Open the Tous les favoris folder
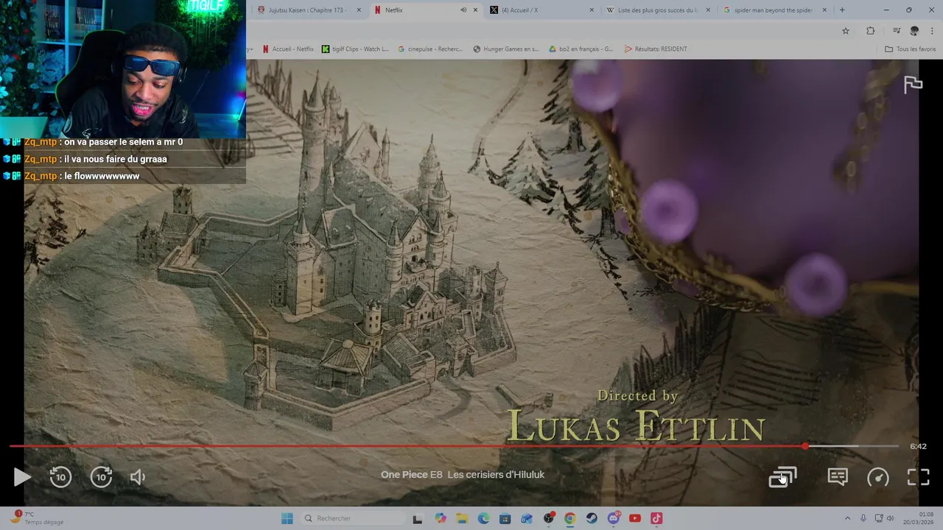 910,49
